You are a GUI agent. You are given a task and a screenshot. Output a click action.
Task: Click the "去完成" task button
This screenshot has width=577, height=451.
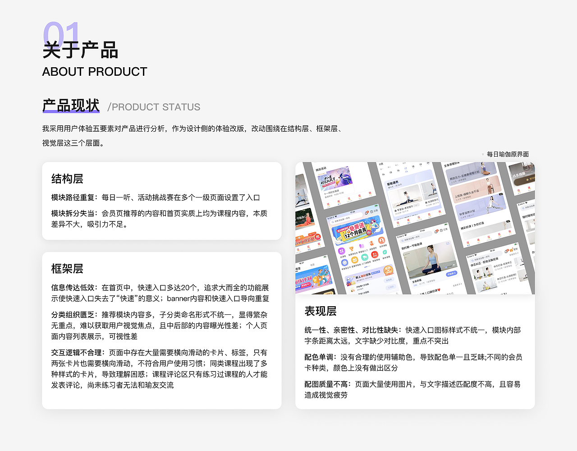[389, 280]
